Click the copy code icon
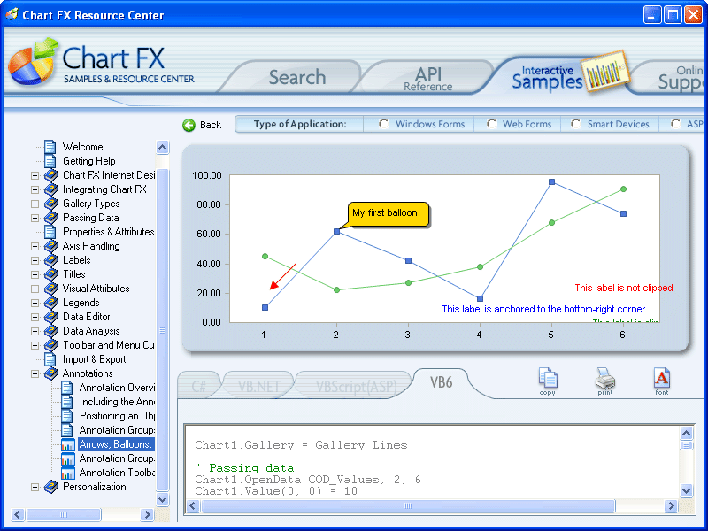The width and height of the screenshot is (708, 531). click(x=548, y=378)
